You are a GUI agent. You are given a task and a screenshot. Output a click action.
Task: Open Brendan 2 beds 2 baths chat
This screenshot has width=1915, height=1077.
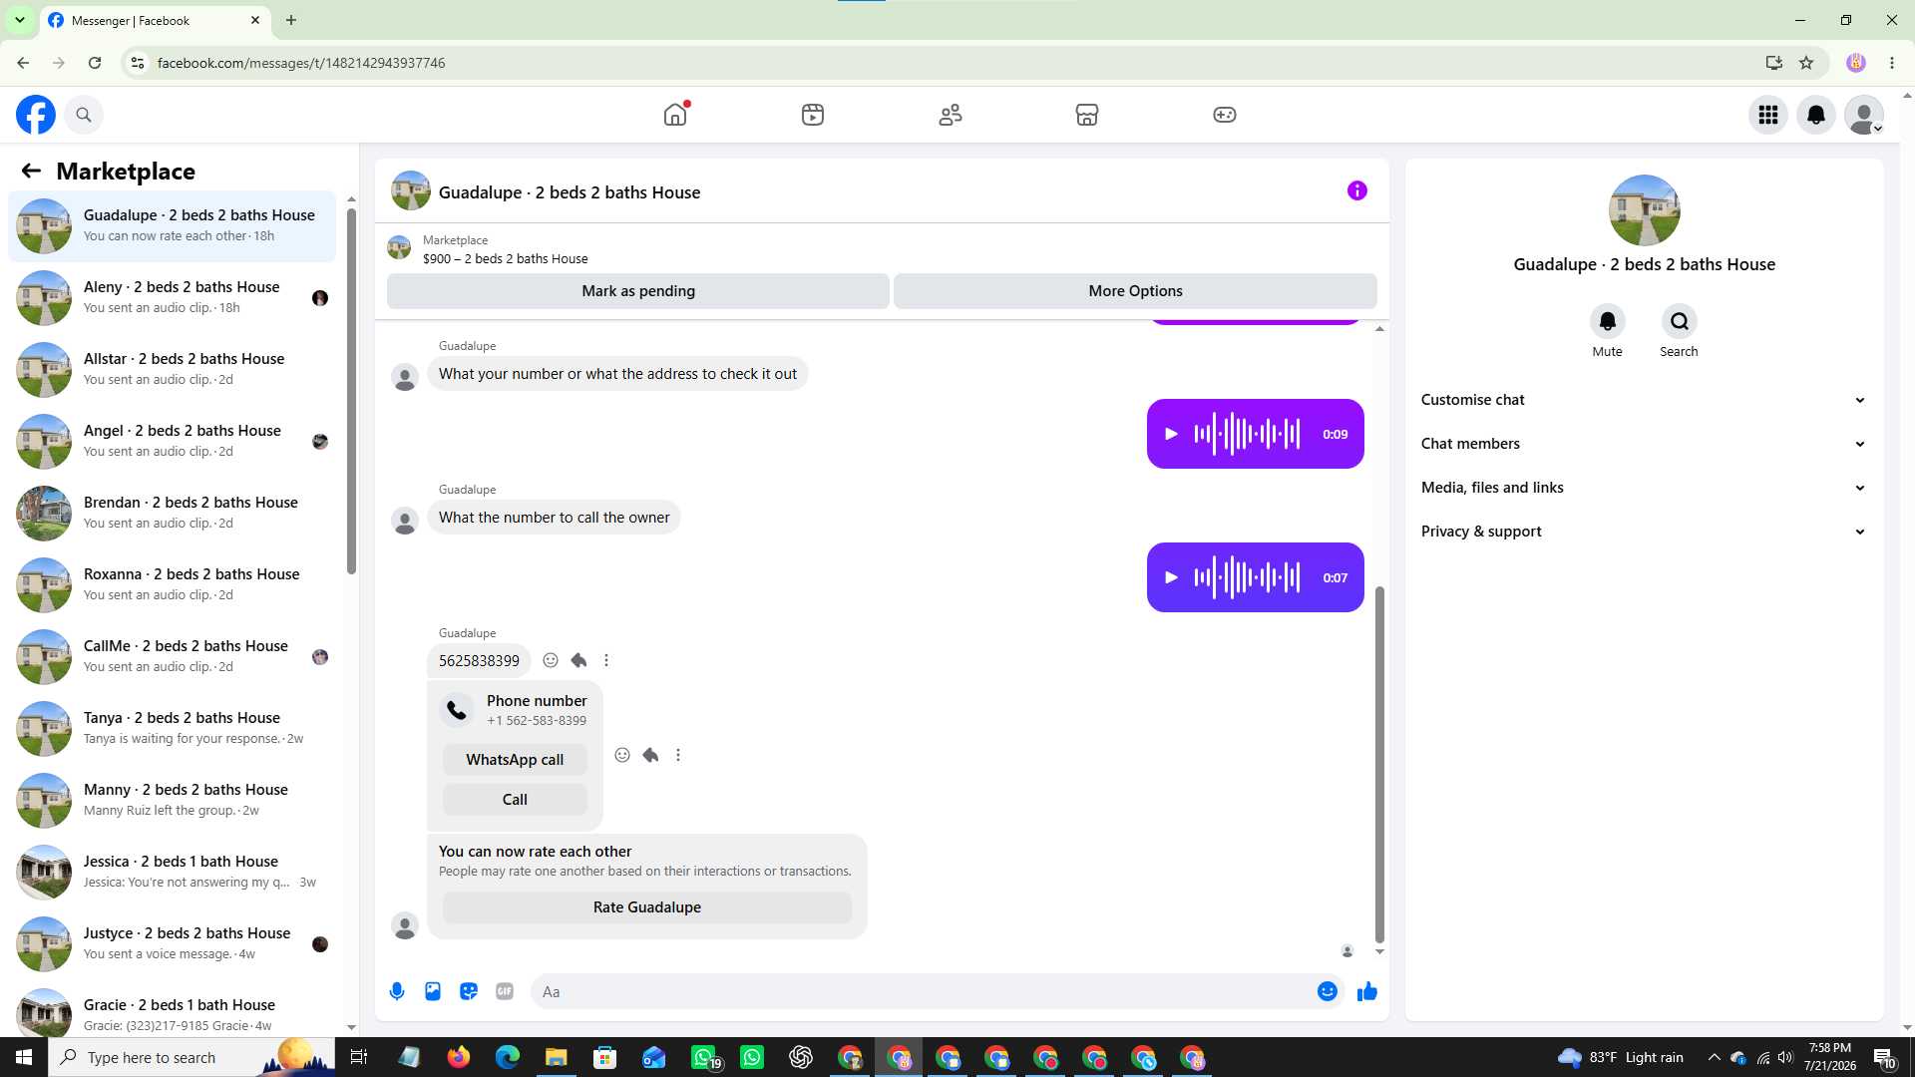(173, 513)
